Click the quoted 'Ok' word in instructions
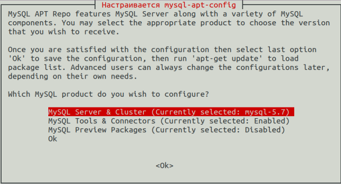 pos(17,59)
